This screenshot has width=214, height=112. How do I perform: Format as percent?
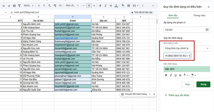44,5
